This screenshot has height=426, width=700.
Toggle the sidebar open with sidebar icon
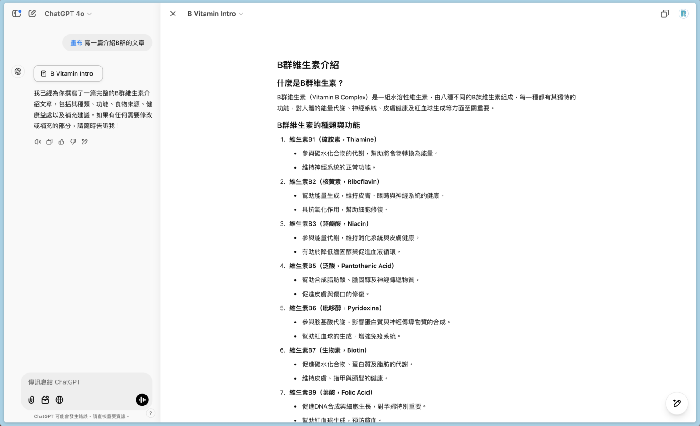[x=16, y=14]
